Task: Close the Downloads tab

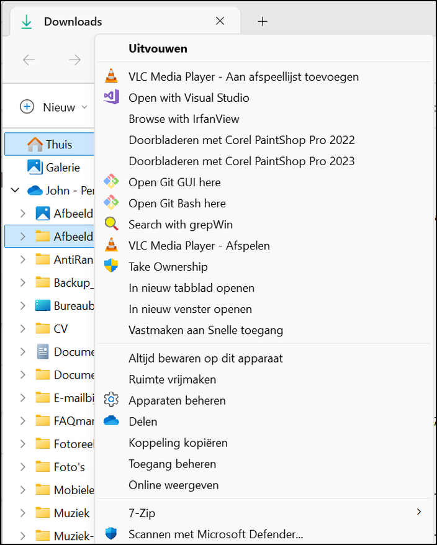Action: pyautogui.click(x=220, y=21)
